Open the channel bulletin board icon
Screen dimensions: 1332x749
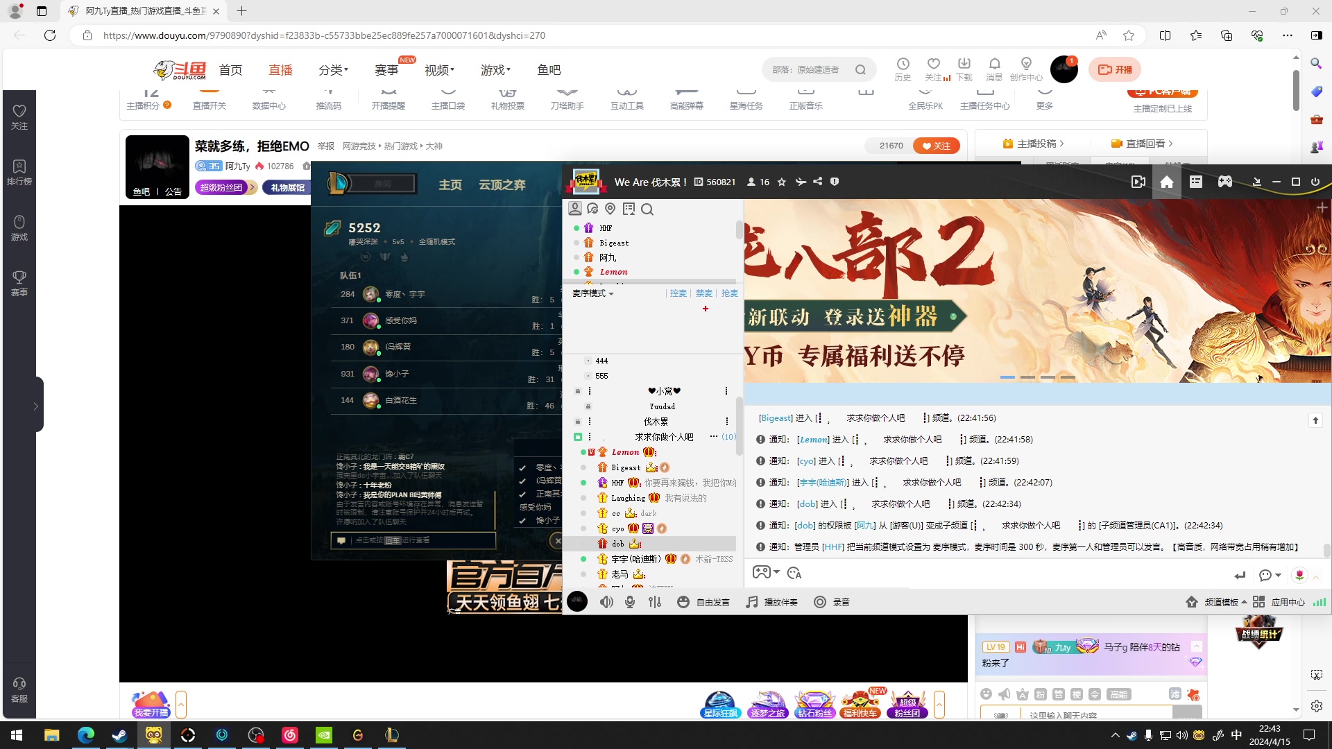click(629, 209)
